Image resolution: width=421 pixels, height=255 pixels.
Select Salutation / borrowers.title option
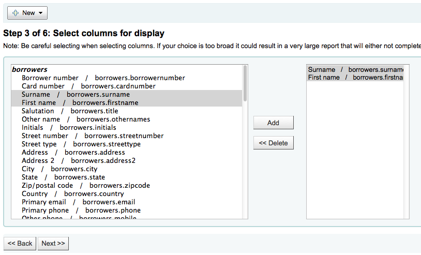127,111
